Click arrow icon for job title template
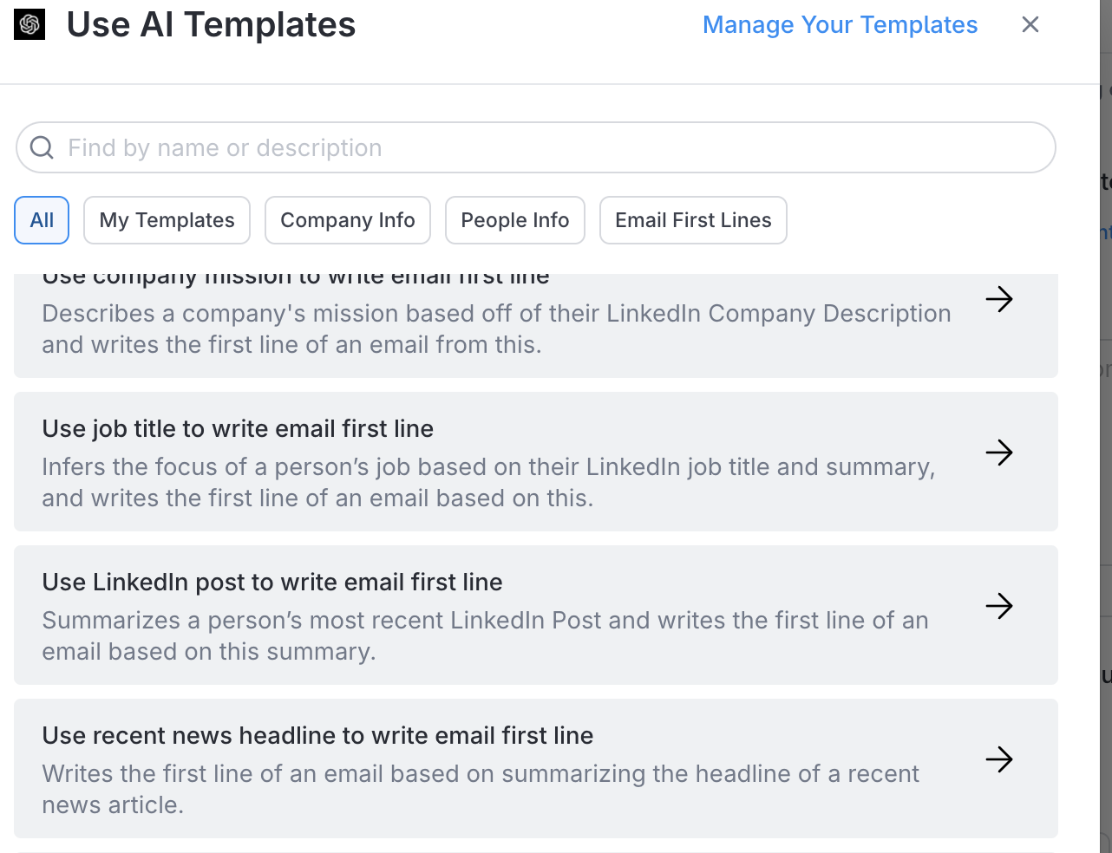 pos(999,453)
